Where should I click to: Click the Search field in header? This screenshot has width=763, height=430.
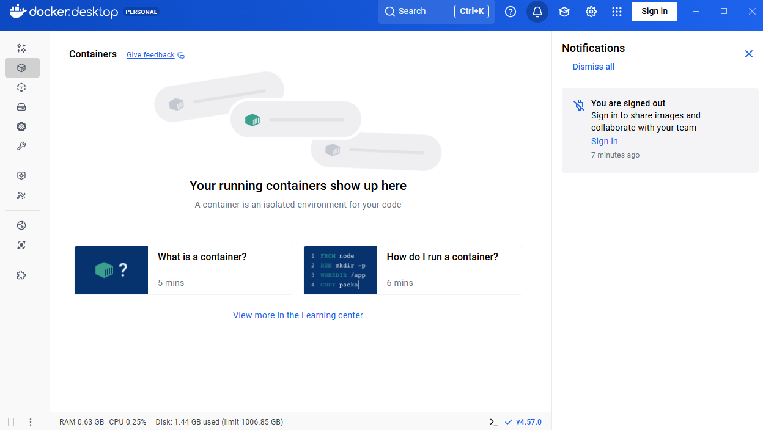coord(437,12)
